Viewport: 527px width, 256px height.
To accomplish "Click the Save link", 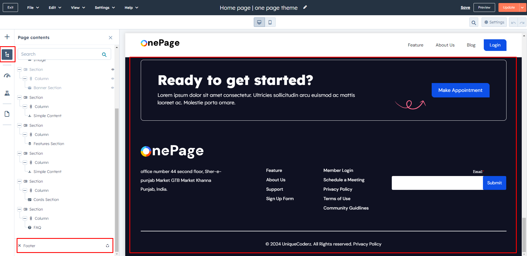I will [465, 7].
